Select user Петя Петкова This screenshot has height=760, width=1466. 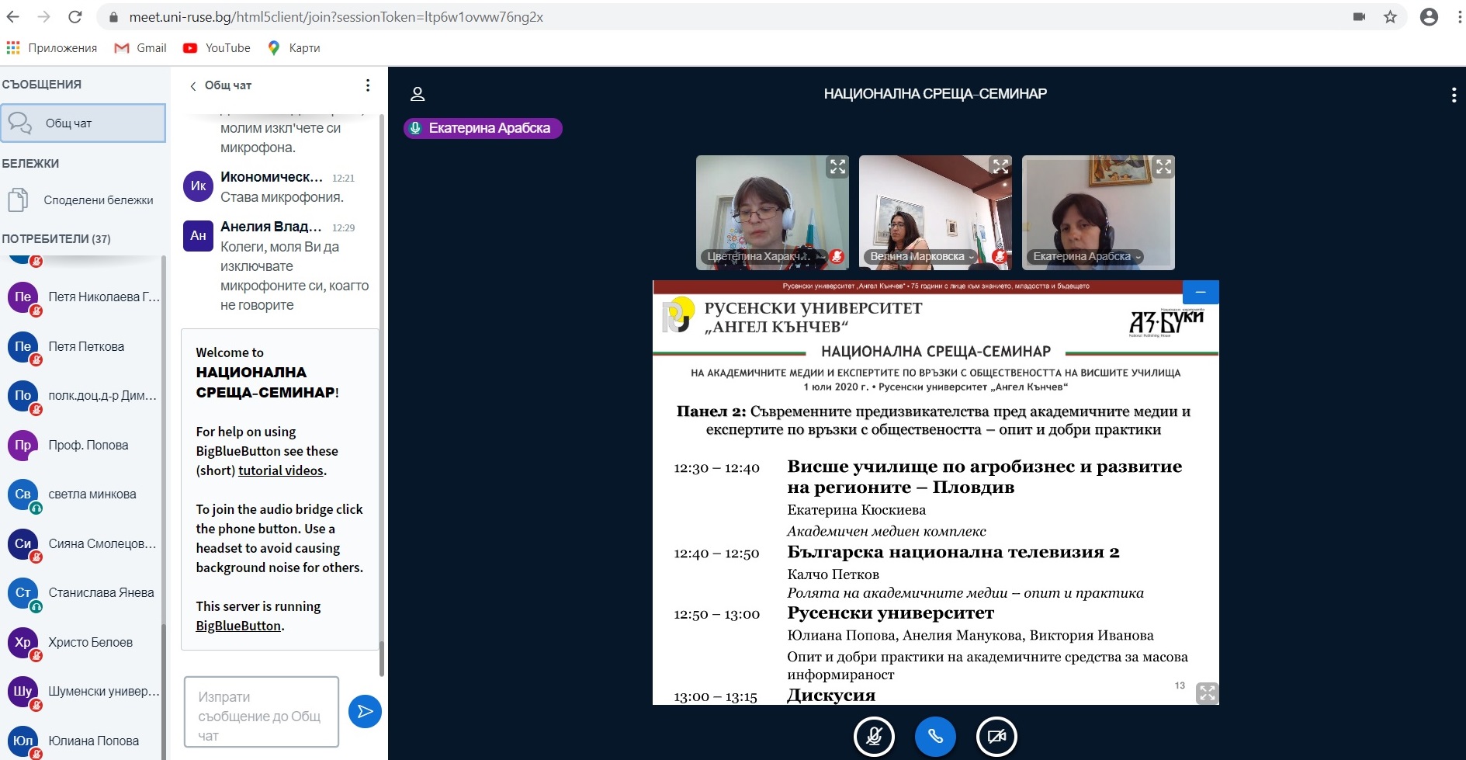pyautogui.click(x=83, y=347)
